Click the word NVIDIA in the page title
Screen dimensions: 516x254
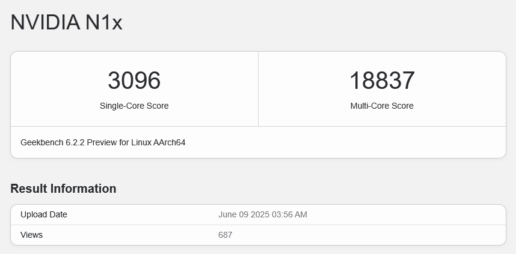point(45,23)
